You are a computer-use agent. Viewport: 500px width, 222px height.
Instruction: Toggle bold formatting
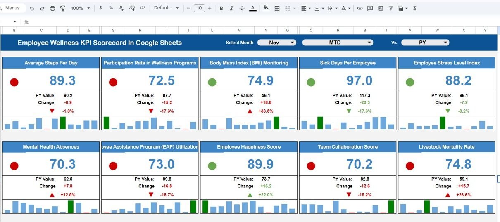pos(221,8)
